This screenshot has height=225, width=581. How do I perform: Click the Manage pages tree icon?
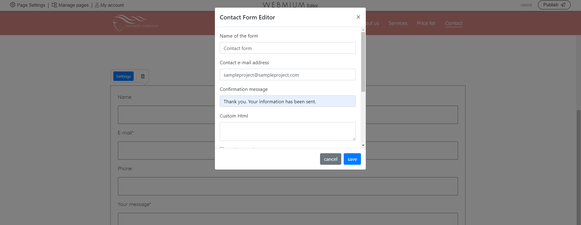(54, 5)
